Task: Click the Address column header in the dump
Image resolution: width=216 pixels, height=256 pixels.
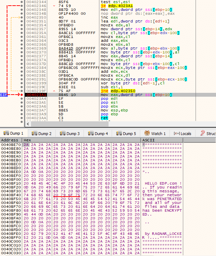Action: click(11, 140)
